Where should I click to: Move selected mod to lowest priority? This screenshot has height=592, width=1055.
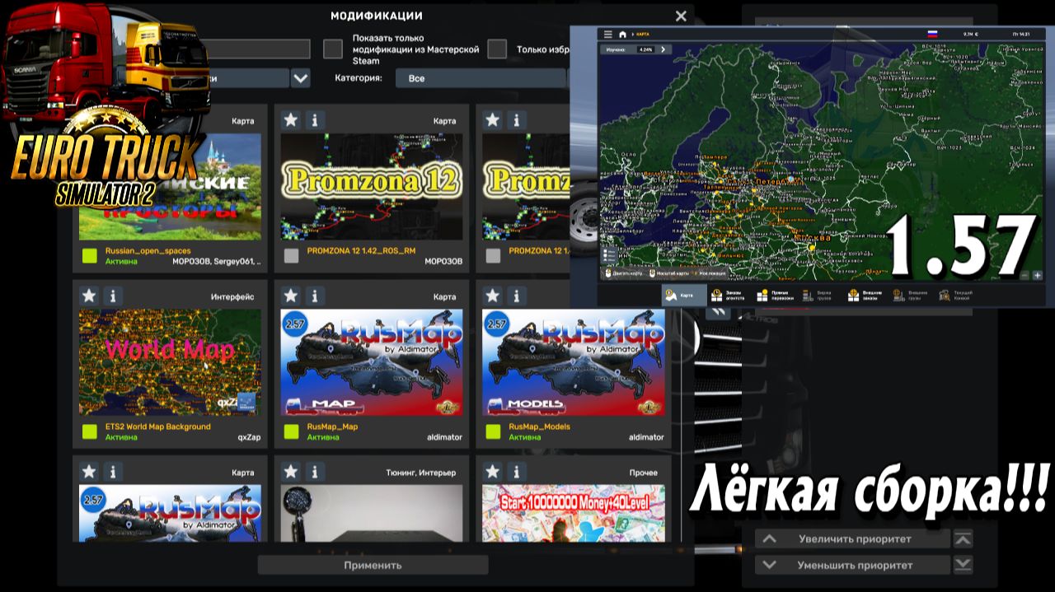click(x=963, y=565)
